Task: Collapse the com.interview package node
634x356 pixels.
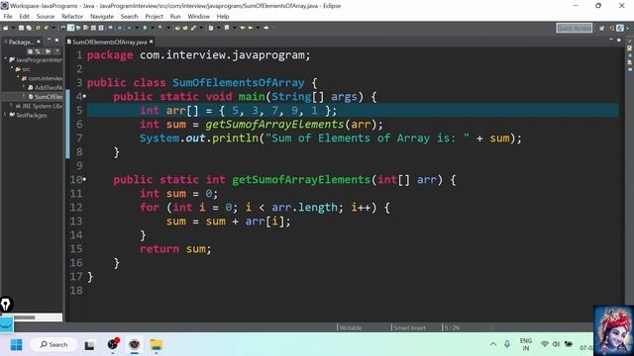Action: [x=18, y=77]
